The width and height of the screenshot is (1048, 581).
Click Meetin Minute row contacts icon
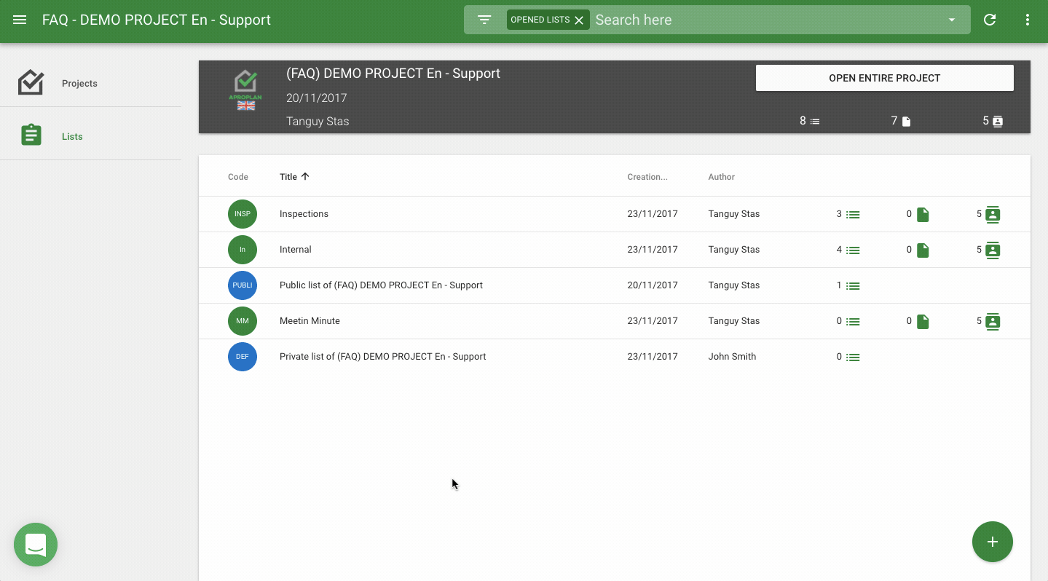[x=993, y=322]
